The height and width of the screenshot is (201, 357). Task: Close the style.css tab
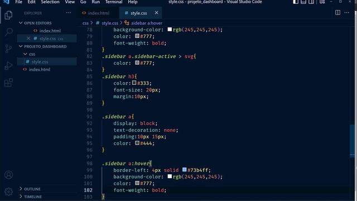(x=156, y=13)
